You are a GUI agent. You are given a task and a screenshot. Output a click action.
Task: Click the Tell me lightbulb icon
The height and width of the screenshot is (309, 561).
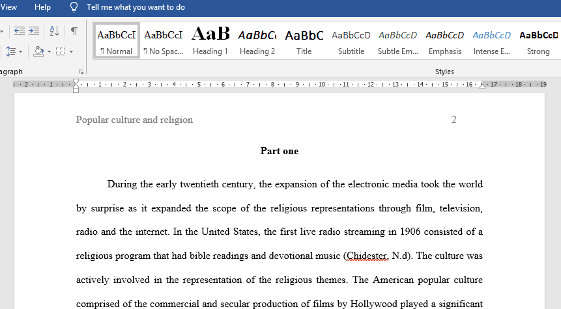pyautogui.click(x=74, y=7)
